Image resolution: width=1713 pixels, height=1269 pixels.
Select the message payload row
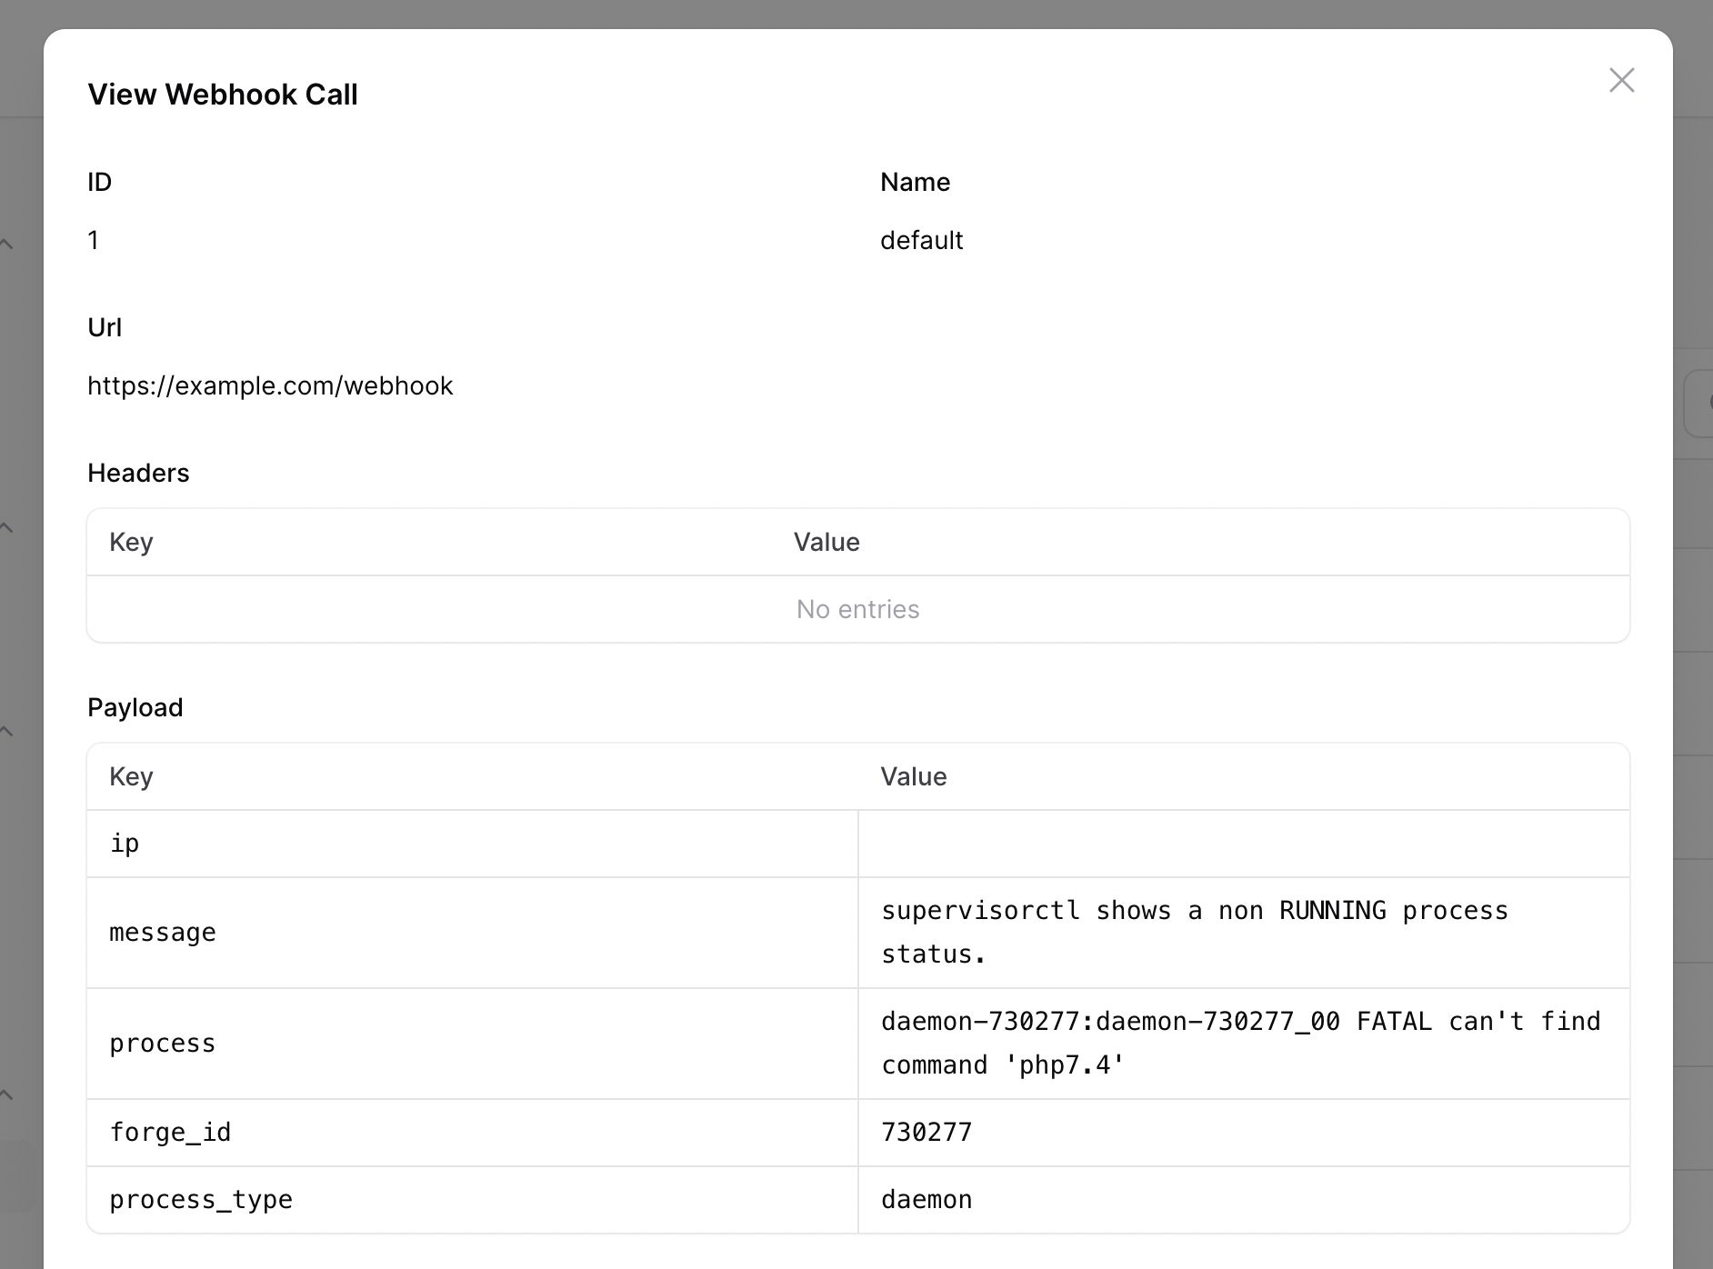coord(163,932)
